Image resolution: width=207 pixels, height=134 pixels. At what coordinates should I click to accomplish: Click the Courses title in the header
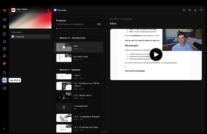[62, 10]
